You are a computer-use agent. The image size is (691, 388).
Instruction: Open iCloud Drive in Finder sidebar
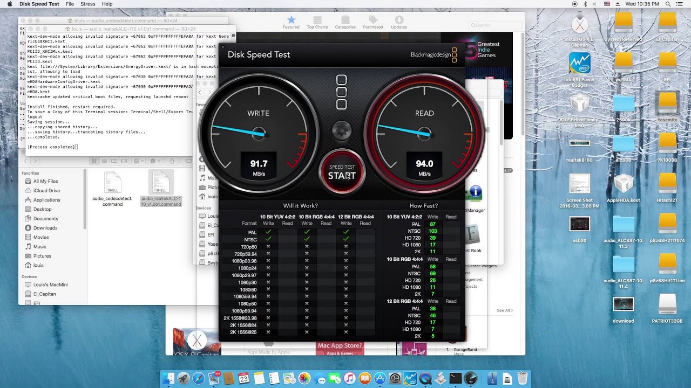(x=46, y=190)
